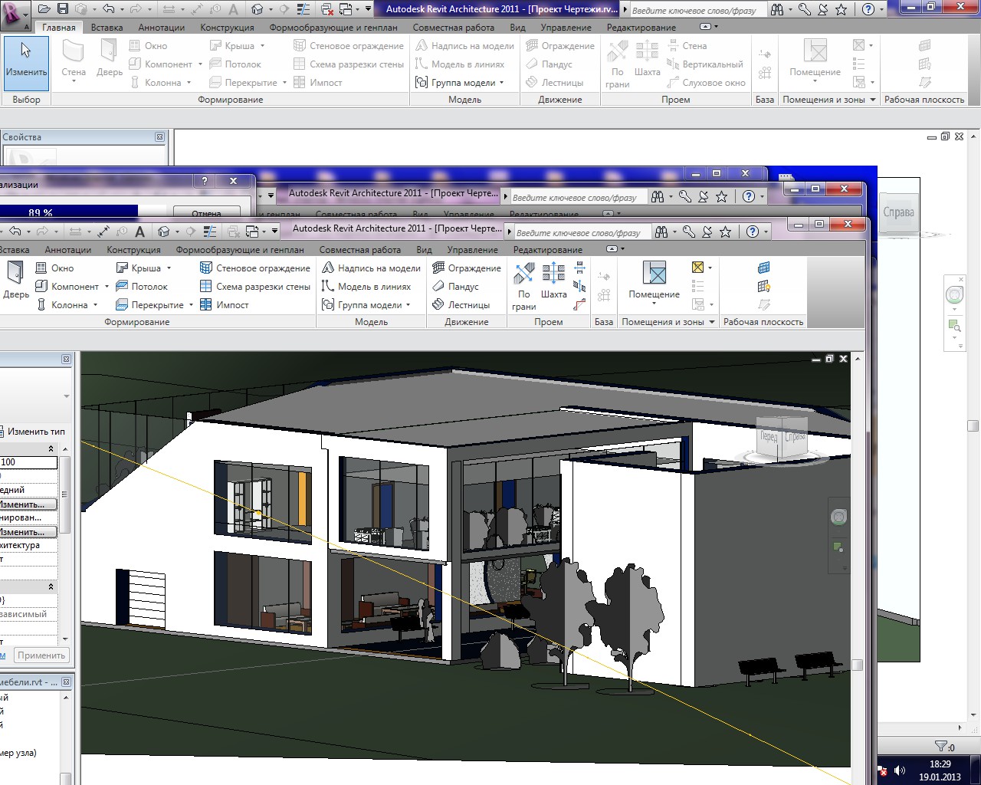Click question mark help button in progress dialog
The height and width of the screenshot is (785, 981).
point(205,181)
